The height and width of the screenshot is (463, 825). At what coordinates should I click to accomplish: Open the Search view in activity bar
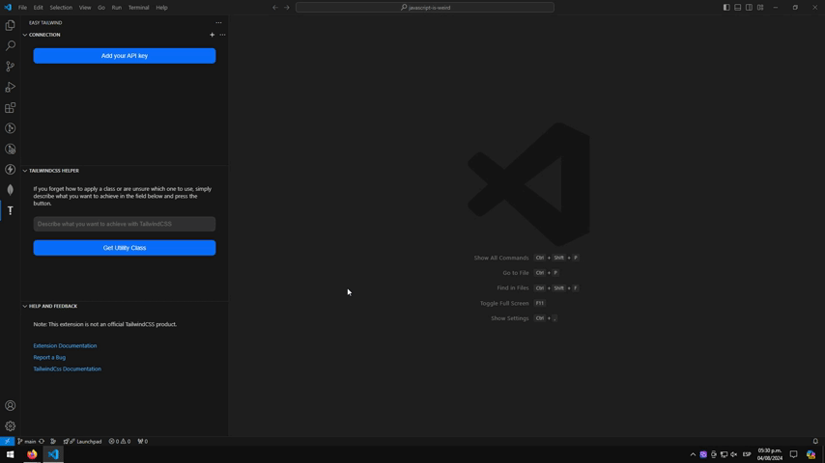point(10,45)
